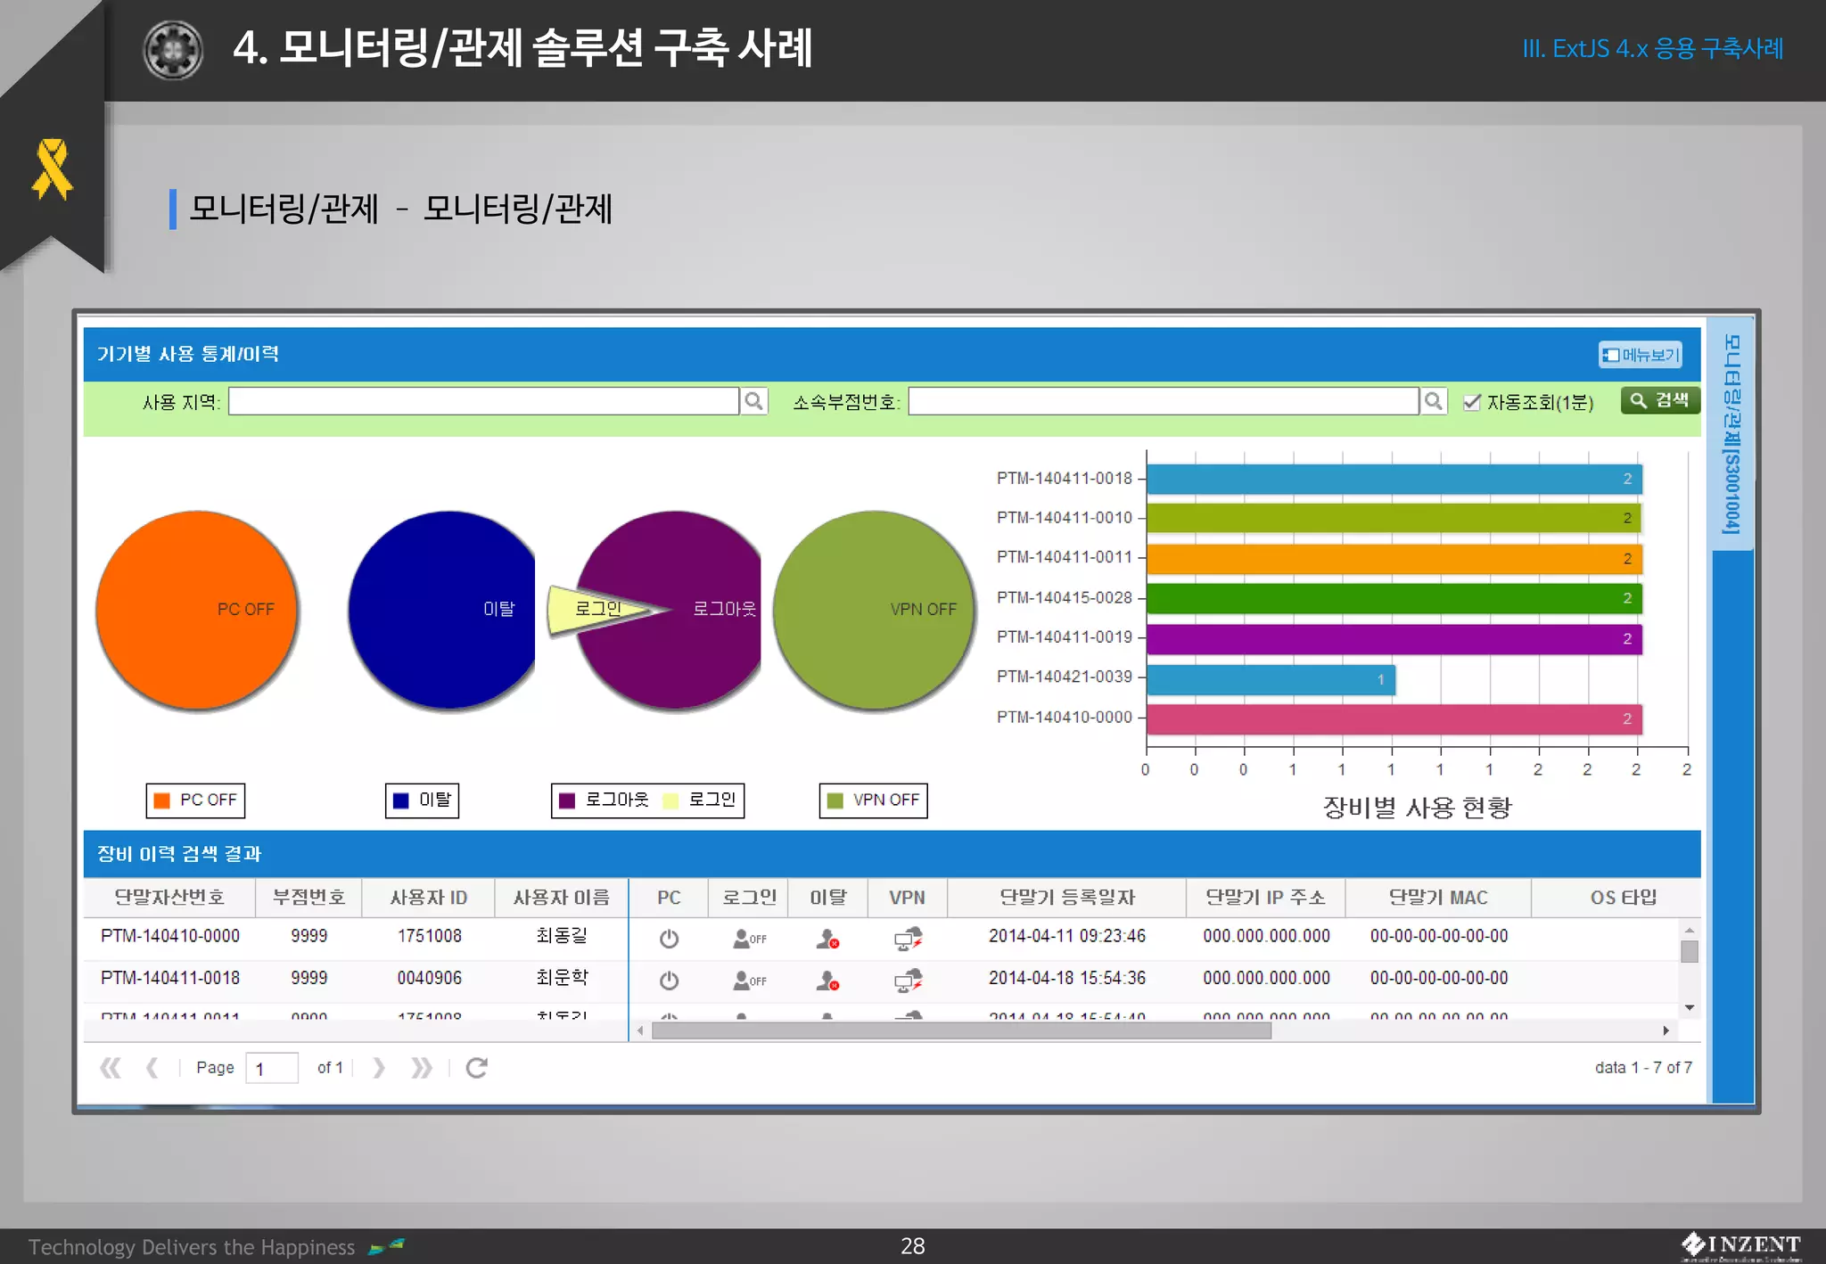Click the vertical scrollbar down arrow
Screen dimensions: 1826x1264
tap(1690, 1008)
